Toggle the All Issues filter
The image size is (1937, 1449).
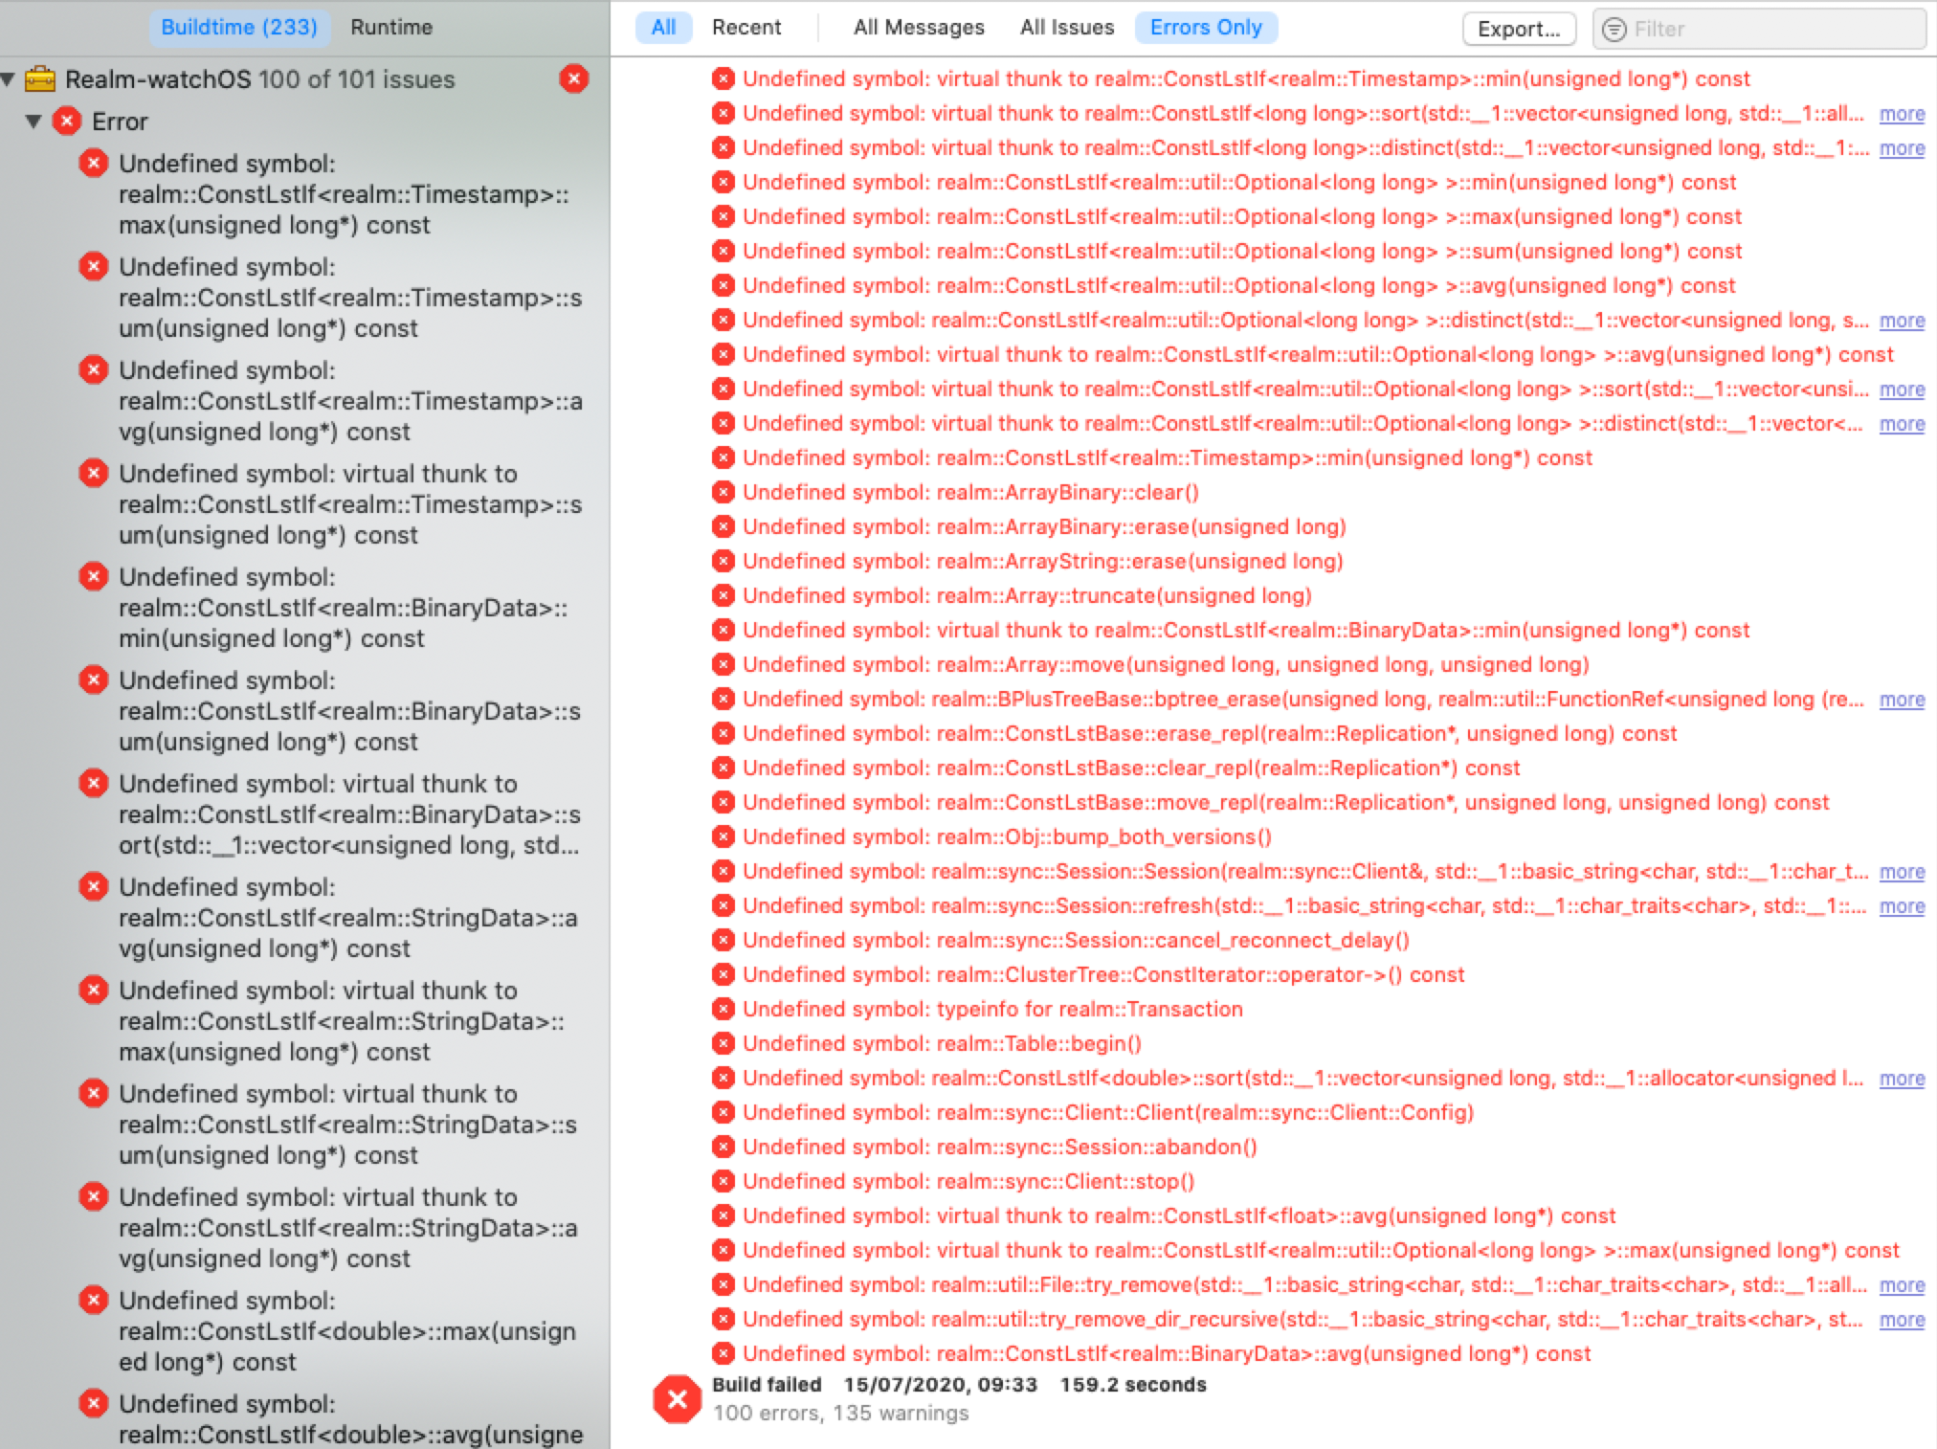click(x=1066, y=28)
